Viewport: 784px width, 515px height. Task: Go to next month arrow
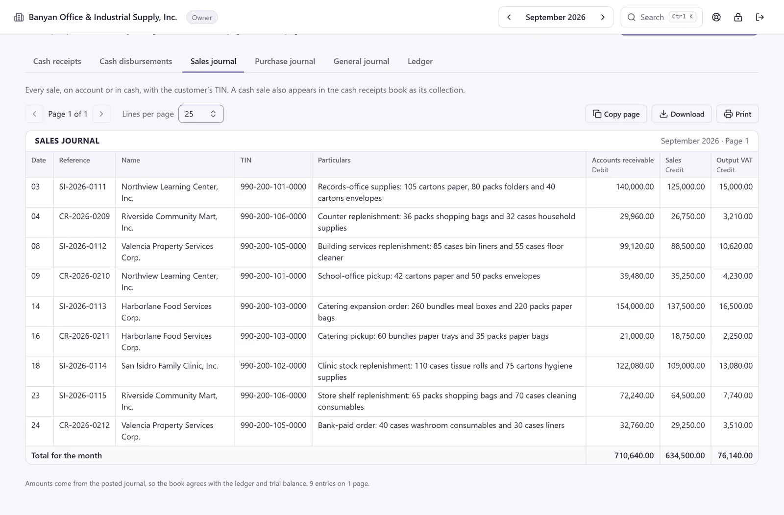coord(603,17)
